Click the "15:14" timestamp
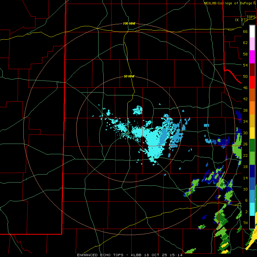 tap(176, 255)
